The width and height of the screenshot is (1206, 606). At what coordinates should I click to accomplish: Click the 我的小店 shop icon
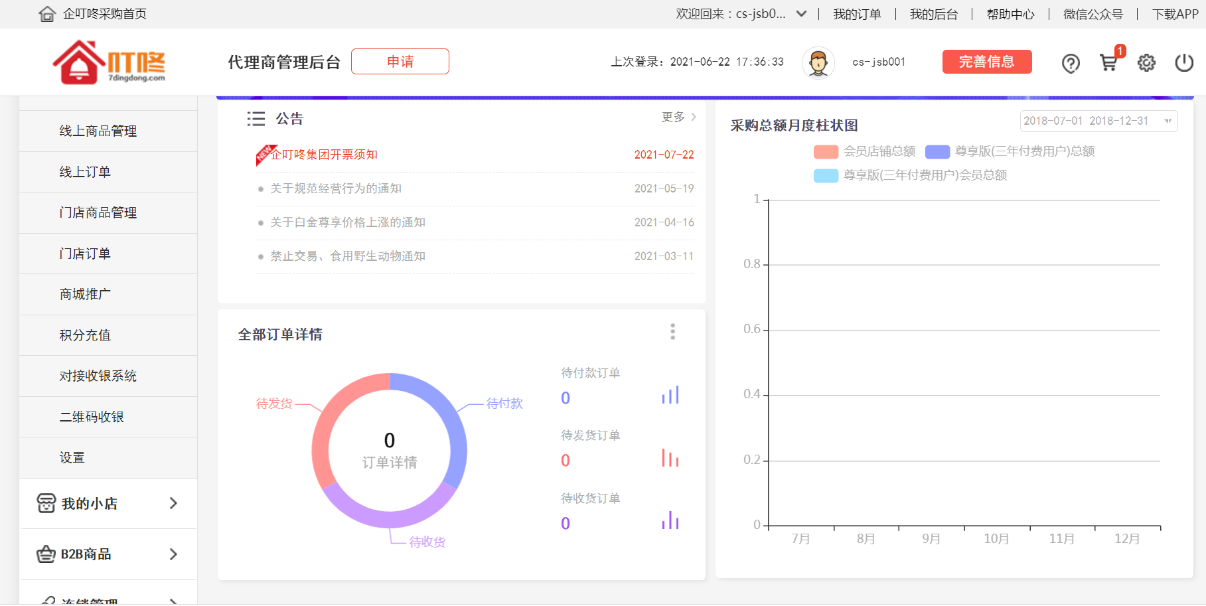(46, 503)
